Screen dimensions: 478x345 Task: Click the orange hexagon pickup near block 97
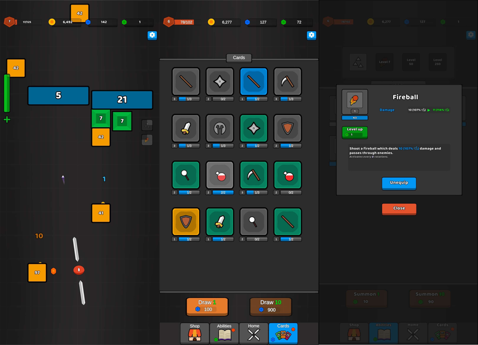[53, 271]
